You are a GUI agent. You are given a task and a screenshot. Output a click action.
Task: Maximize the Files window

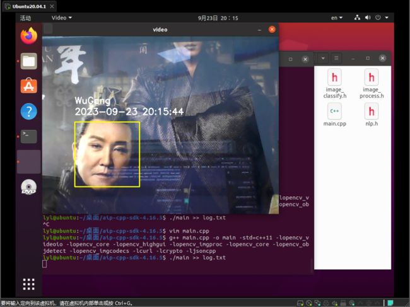[368, 58]
